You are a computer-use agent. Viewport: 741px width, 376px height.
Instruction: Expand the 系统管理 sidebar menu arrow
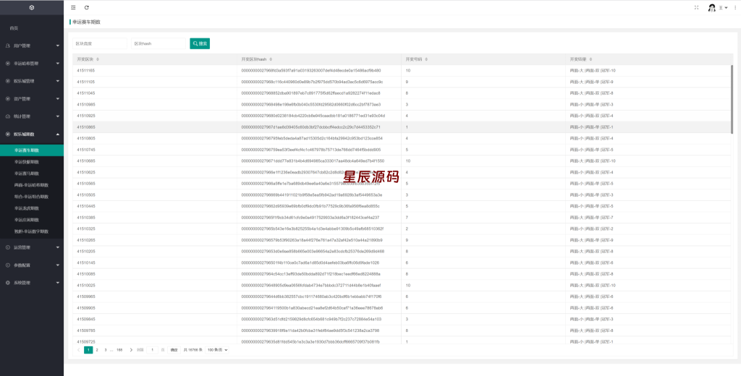click(58, 283)
